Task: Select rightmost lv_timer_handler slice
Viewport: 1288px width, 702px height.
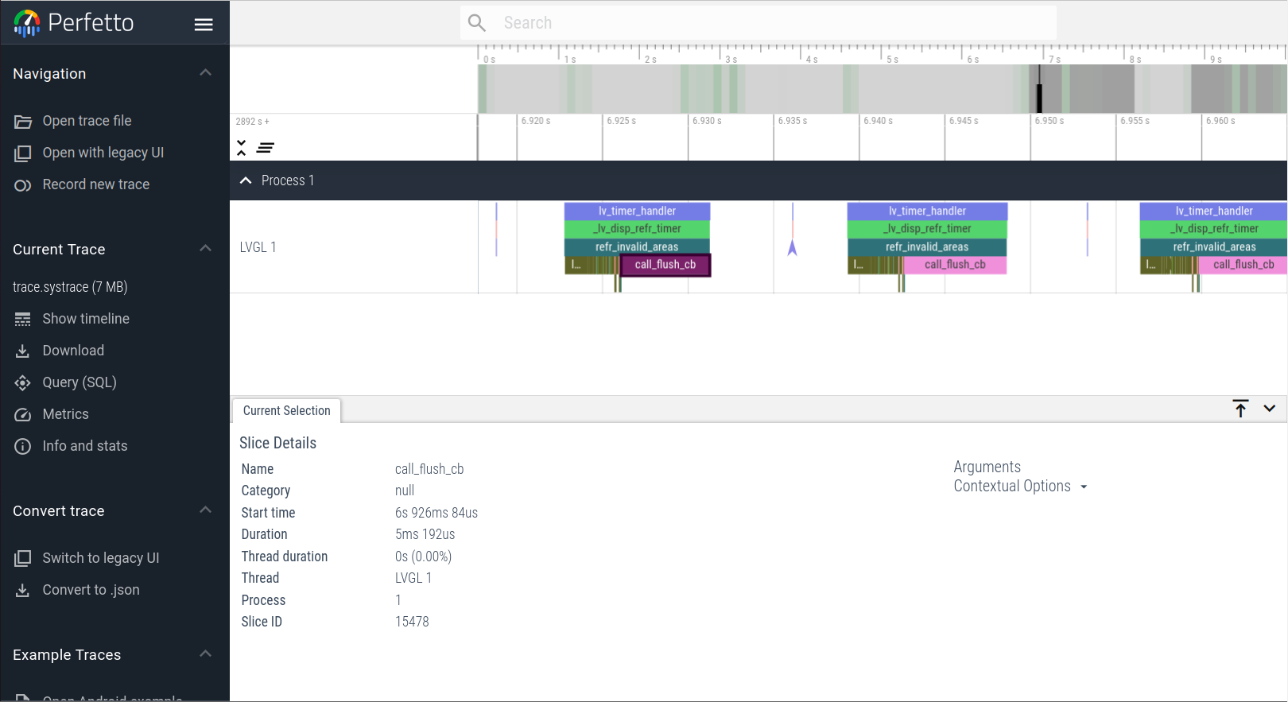Action: (x=1213, y=211)
